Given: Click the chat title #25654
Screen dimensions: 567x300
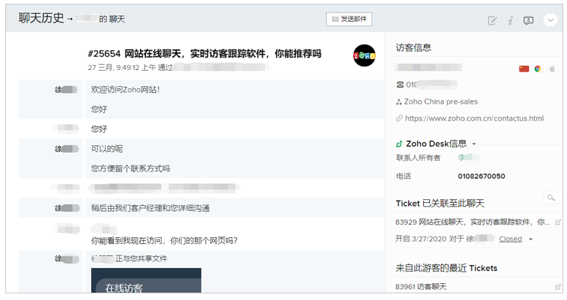Looking at the screenshot, I should point(204,54).
